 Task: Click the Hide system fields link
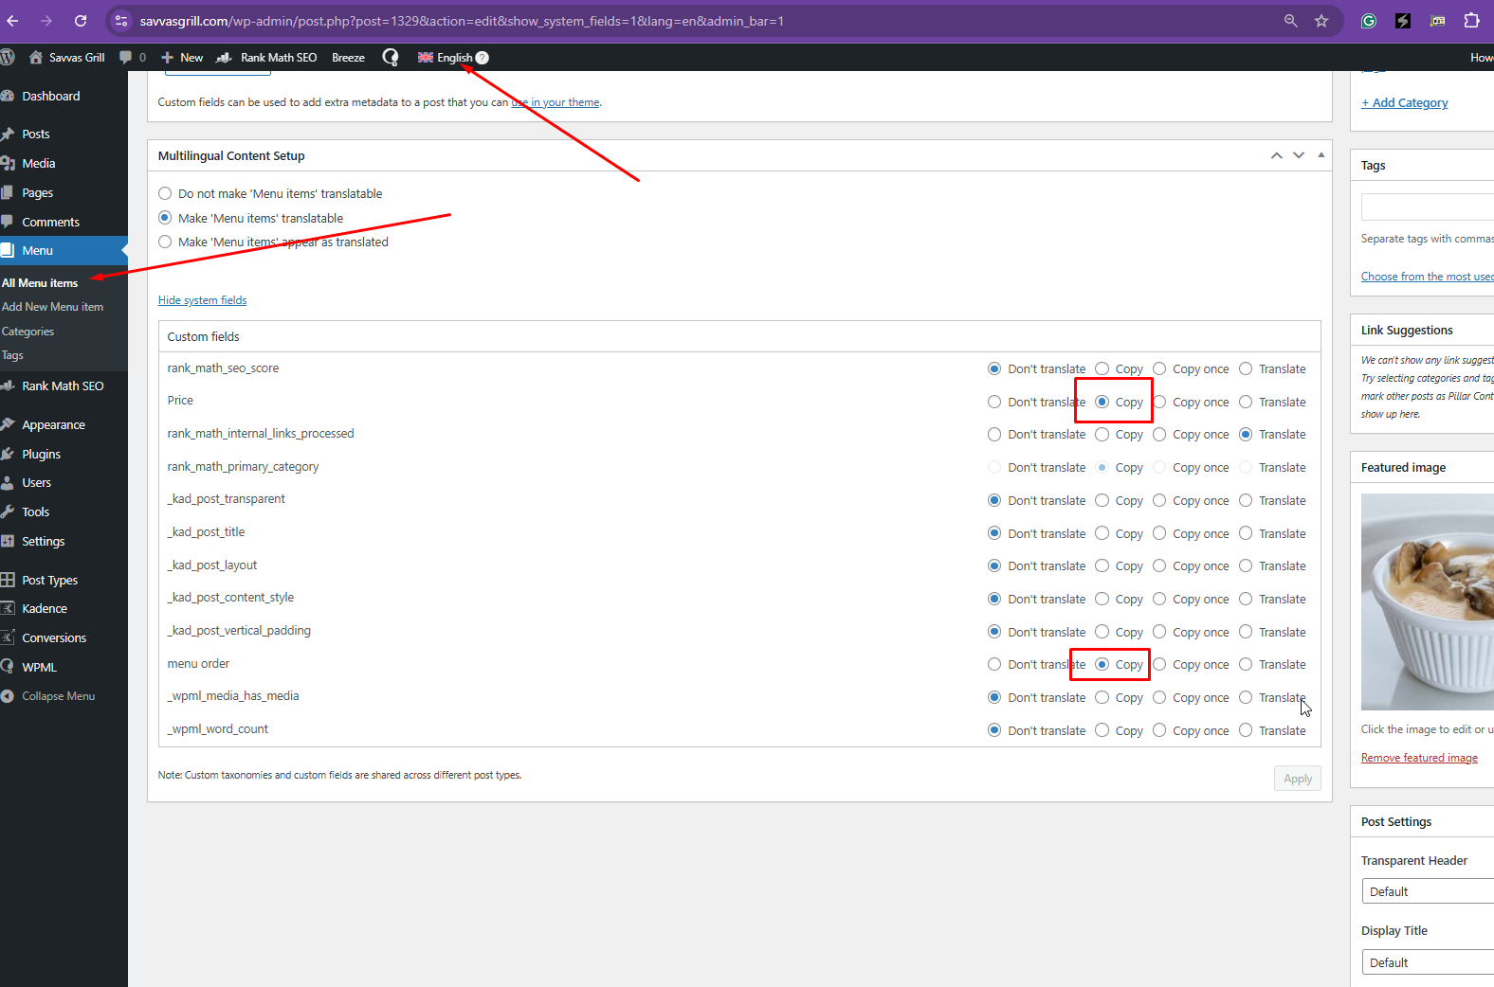click(x=202, y=300)
